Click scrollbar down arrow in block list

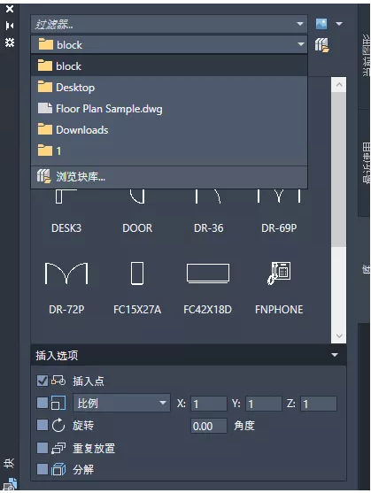(339, 335)
